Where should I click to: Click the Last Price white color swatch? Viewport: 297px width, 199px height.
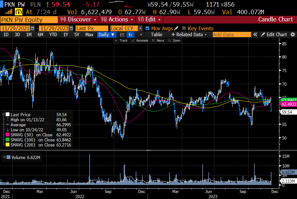[8, 114]
